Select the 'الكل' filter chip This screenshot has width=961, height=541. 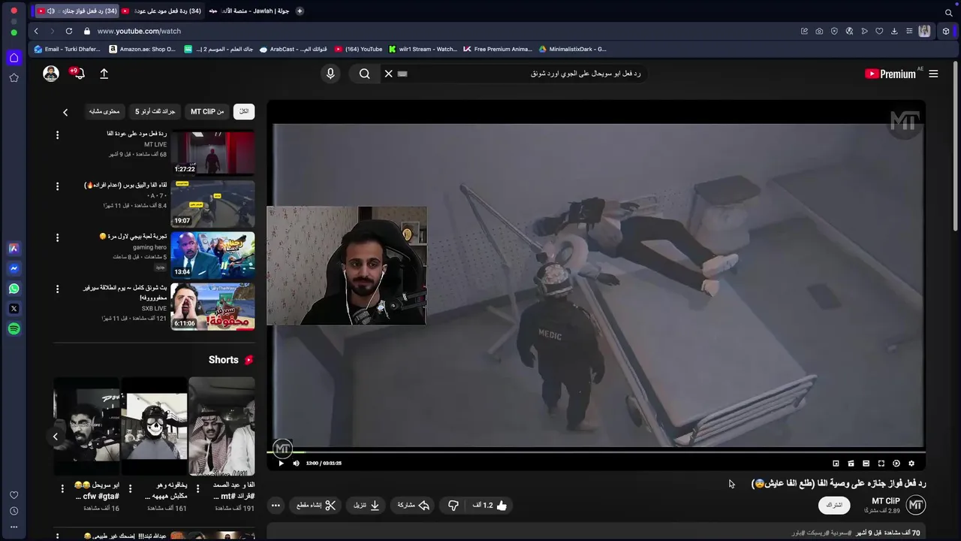(244, 111)
